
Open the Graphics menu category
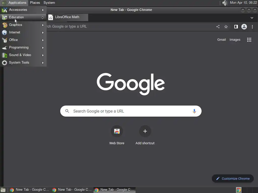(x=23, y=25)
